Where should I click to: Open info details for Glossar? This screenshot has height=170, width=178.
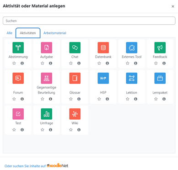[79, 99]
